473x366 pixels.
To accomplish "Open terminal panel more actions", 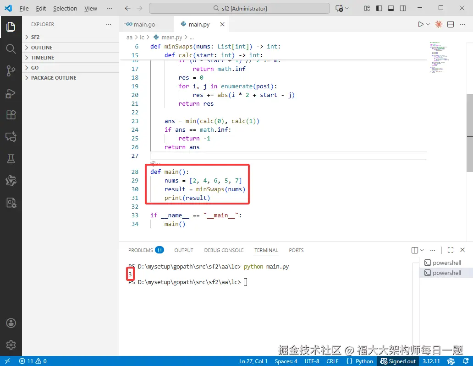I will [x=433, y=250].
